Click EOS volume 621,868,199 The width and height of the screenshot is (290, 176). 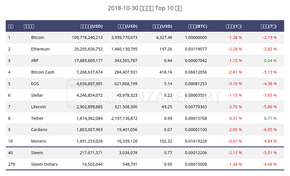coord(126,84)
